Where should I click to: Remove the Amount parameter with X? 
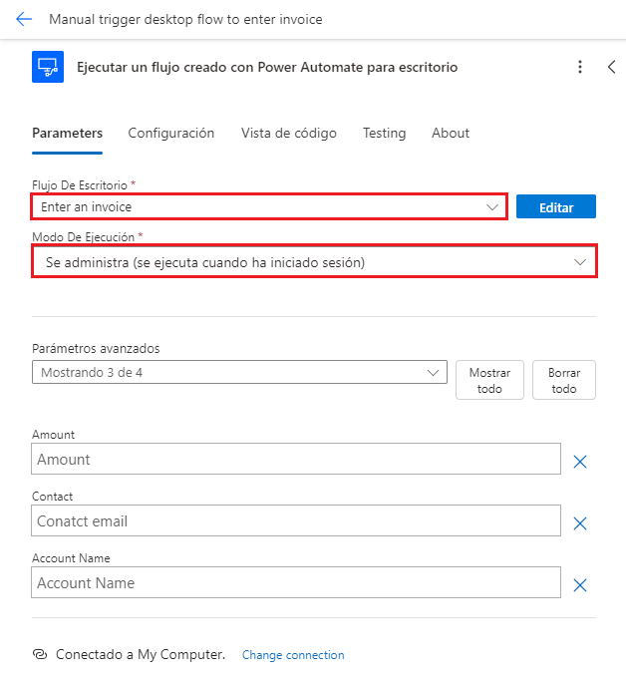580,462
